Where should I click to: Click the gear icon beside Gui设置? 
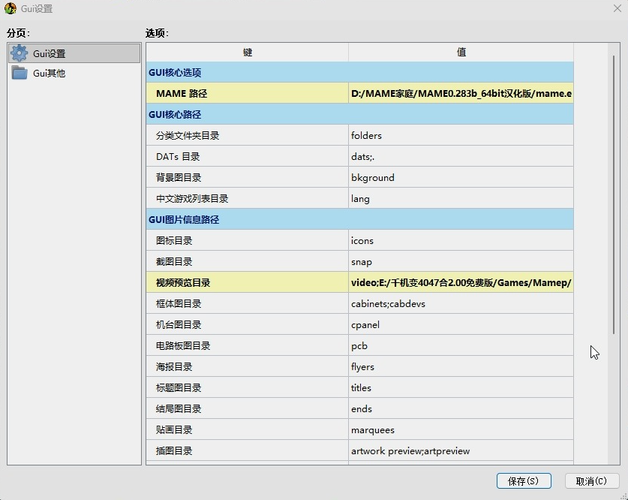coord(20,53)
